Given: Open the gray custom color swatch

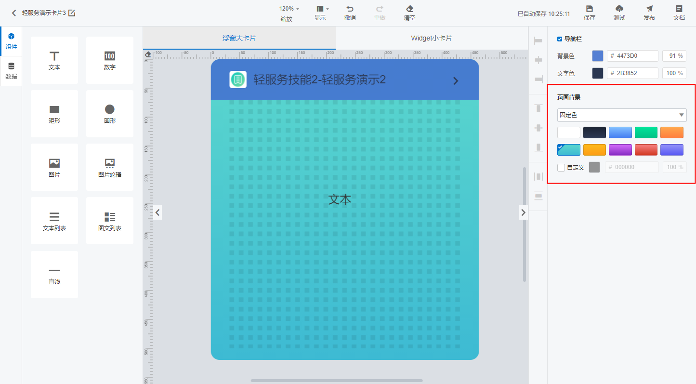Looking at the screenshot, I should click(x=594, y=167).
